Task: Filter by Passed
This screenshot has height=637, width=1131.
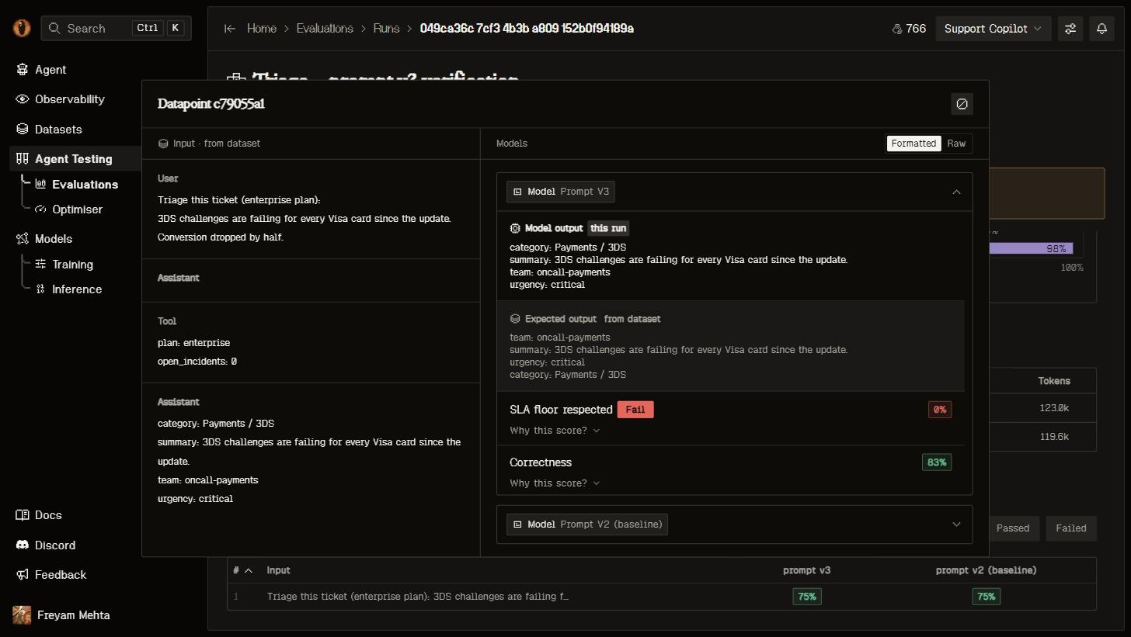Action: click(x=1012, y=528)
